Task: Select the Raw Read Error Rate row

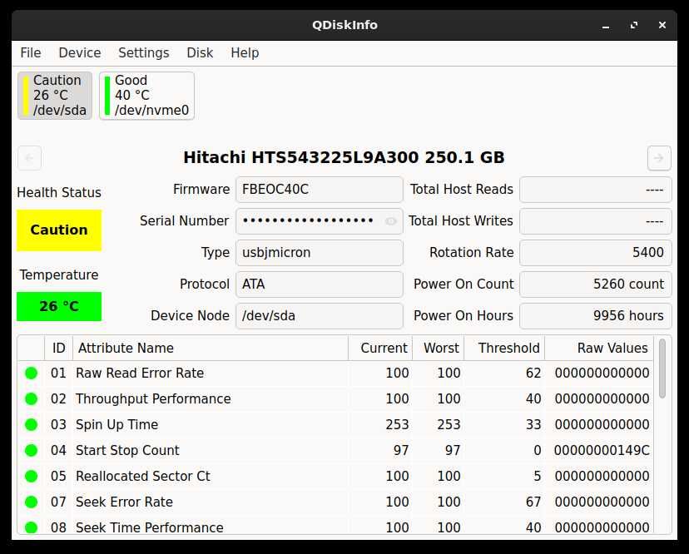Action: 335,373
